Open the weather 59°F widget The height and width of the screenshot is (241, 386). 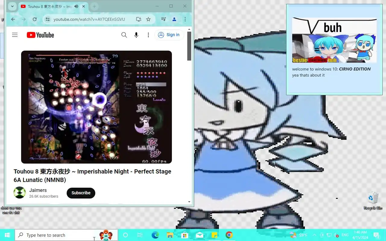(299, 235)
